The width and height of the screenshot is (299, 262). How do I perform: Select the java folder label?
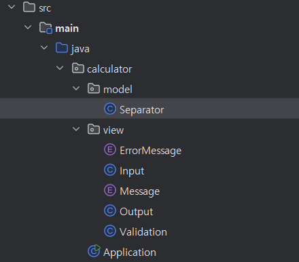point(80,50)
